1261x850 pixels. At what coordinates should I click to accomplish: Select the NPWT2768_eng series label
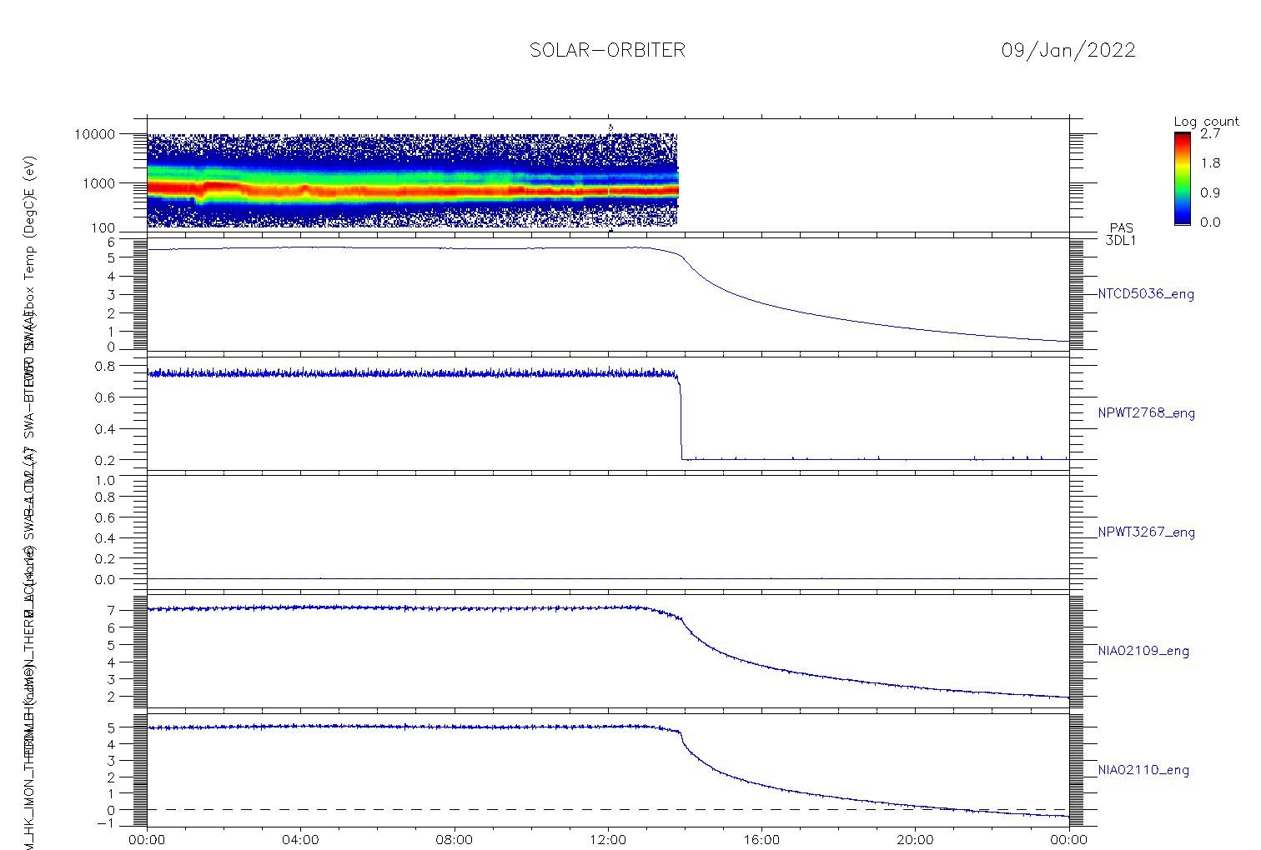[1146, 413]
